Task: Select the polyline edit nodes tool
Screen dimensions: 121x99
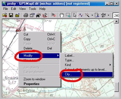Action: pos(81,15)
